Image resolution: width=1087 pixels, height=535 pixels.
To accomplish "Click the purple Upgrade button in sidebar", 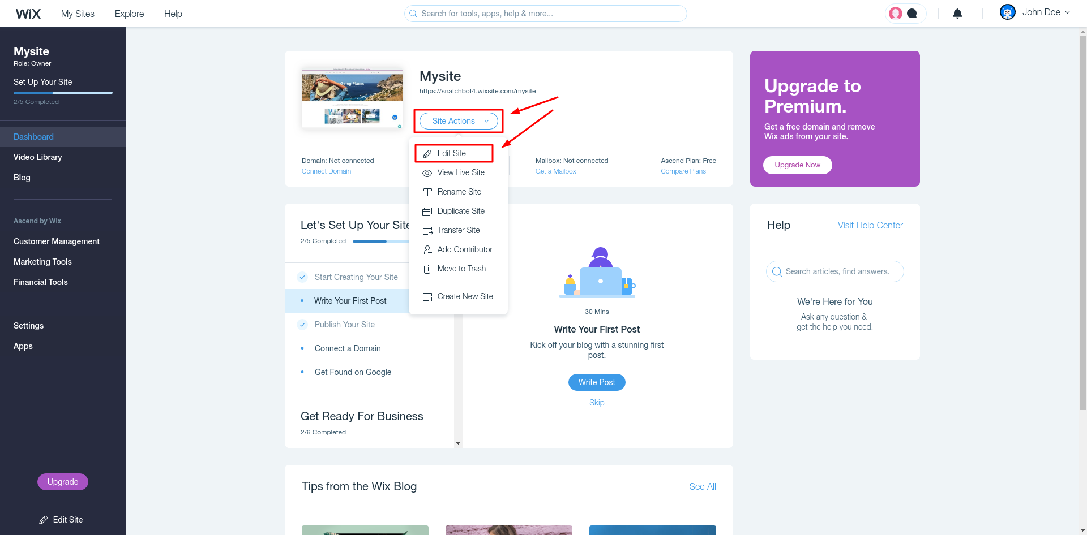I will click(63, 482).
